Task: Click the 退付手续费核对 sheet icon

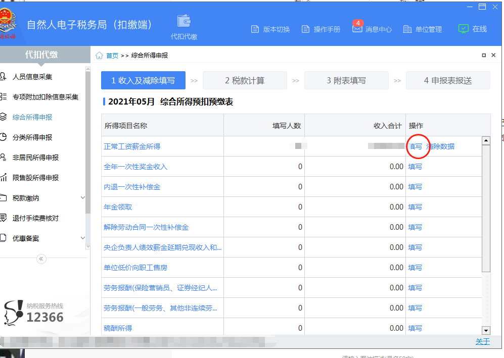Action: coord(3,218)
